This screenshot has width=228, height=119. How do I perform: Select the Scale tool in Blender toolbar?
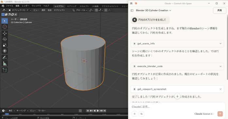pos(5,45)
